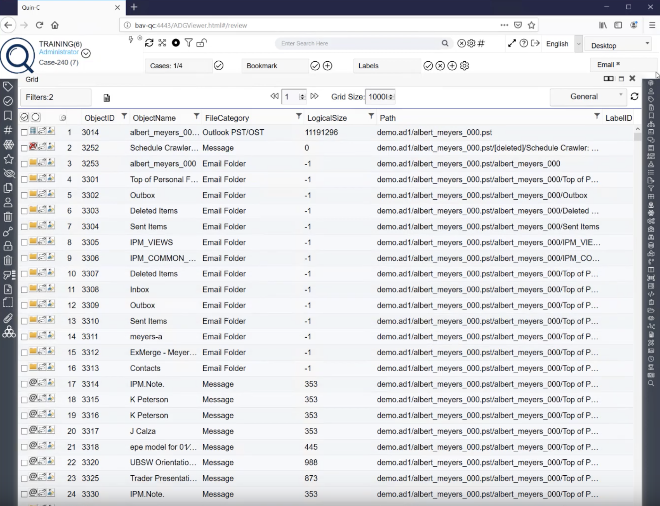
Task: Click the grid vertical scrollbar thumb
Action: [x=638, y=137]
